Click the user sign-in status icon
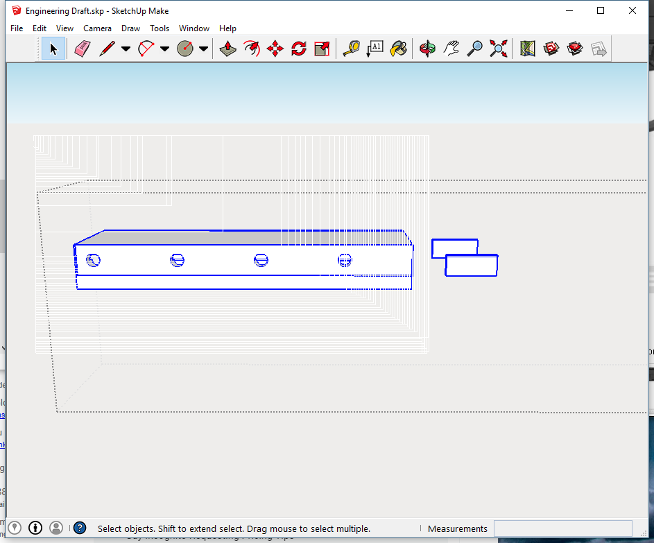The height and width of the screenshot is (543, 654). (56, 528)
